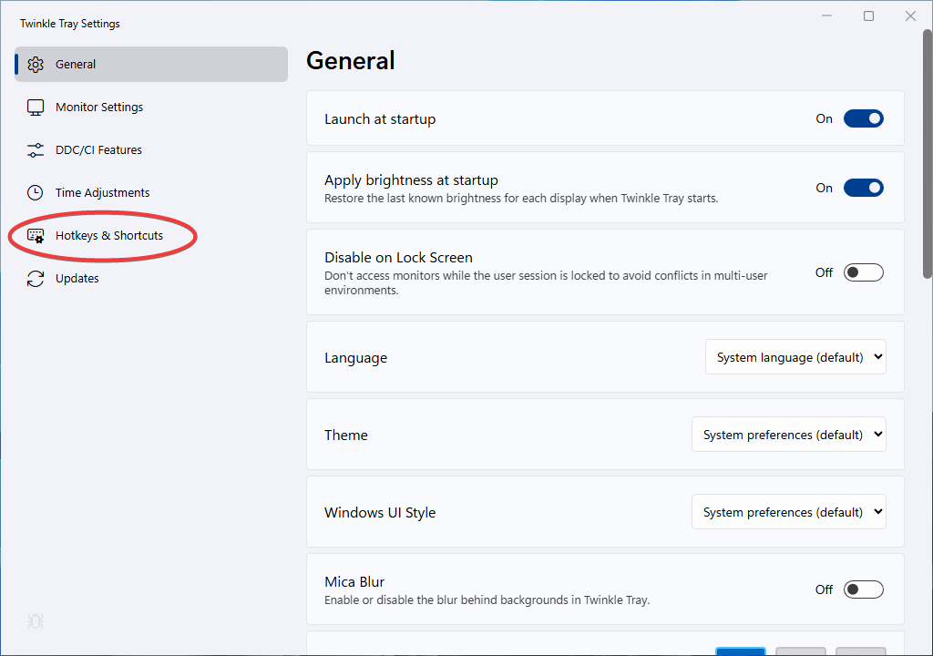The width and height of the screenshot is (933, 656).
Task: Click the sliders icon for DDC/CI Features
Action: pos(36,150)
